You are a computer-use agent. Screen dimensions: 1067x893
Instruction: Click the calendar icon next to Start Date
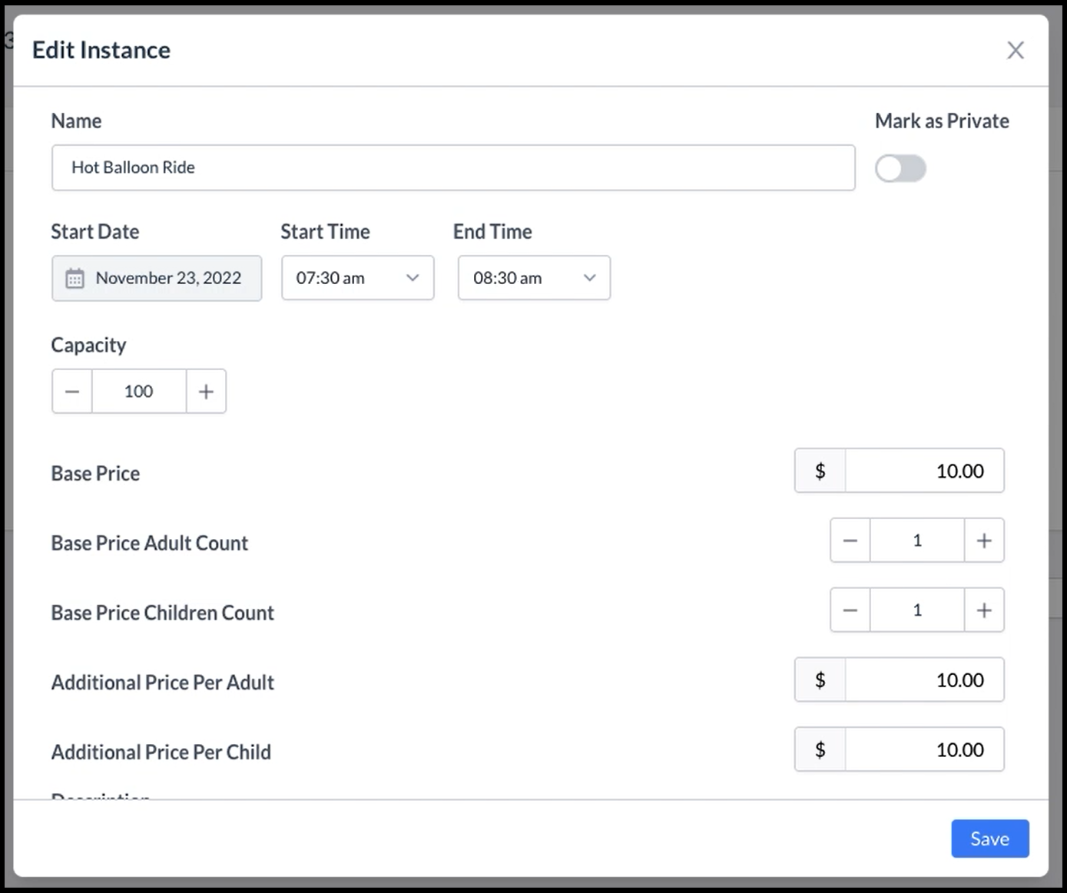[75, 278]
